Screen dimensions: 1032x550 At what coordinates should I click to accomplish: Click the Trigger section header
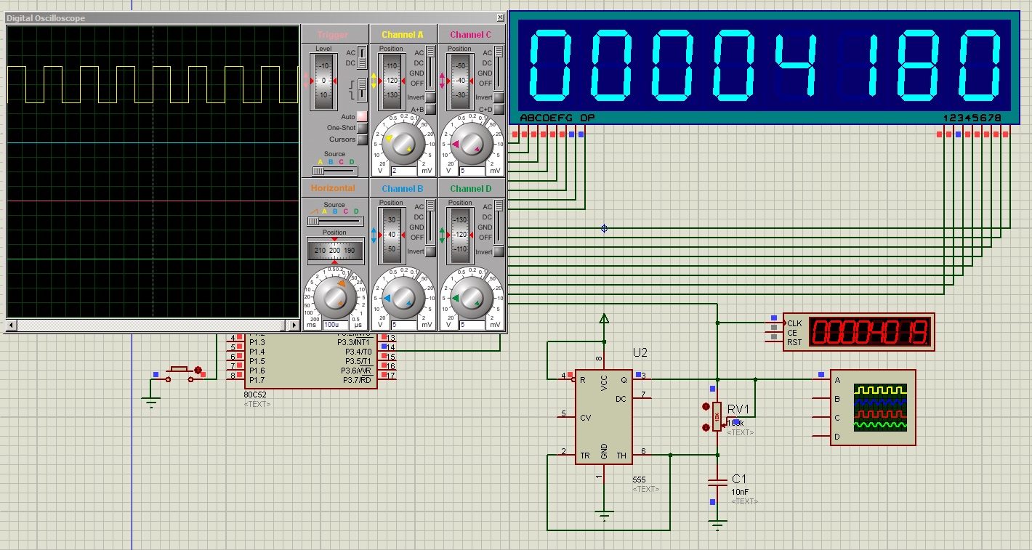click(333, 35)
